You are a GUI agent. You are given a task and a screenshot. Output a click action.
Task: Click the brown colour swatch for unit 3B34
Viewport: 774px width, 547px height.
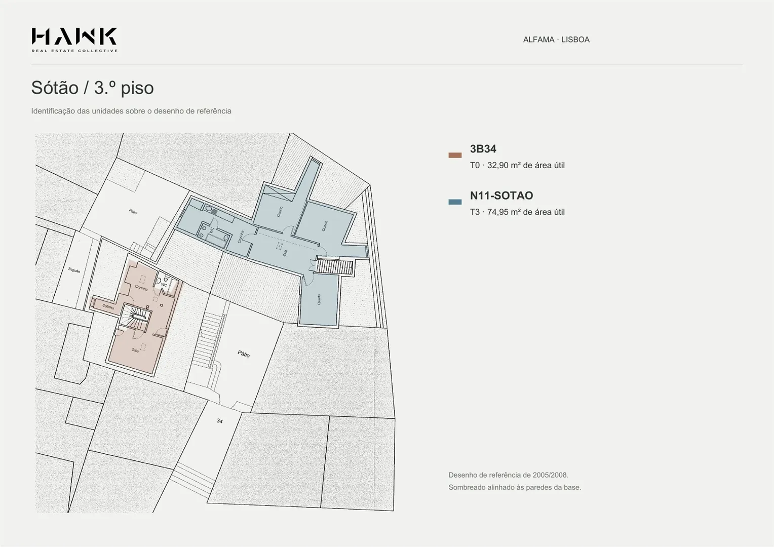[455, 155]
